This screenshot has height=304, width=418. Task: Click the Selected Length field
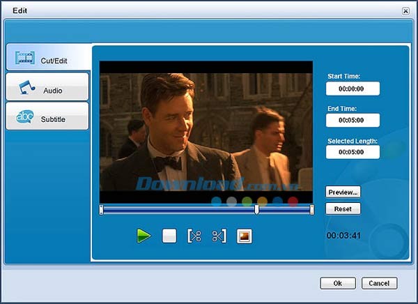tap(353, 152)
